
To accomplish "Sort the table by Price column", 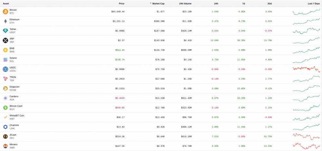I will (121, 4).
